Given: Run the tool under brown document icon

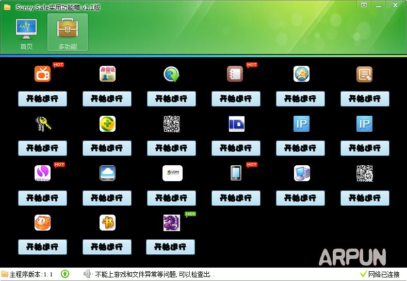Looking at the screenshot, I should 365,99.
